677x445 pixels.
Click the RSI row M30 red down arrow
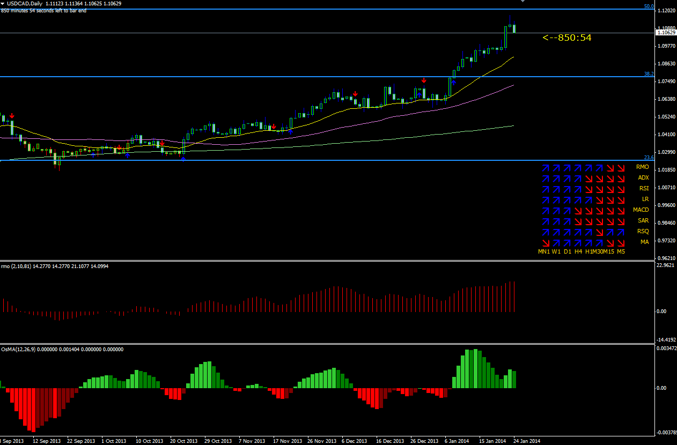point(599,189)
